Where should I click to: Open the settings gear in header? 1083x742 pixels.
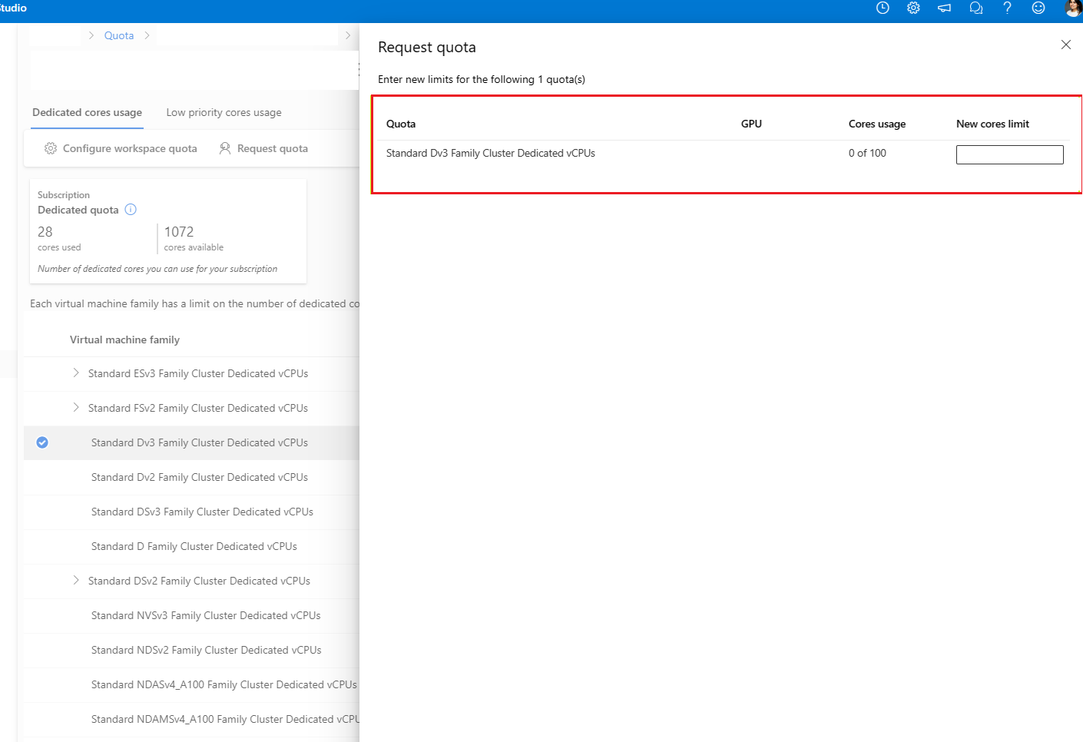coord(913,8)
